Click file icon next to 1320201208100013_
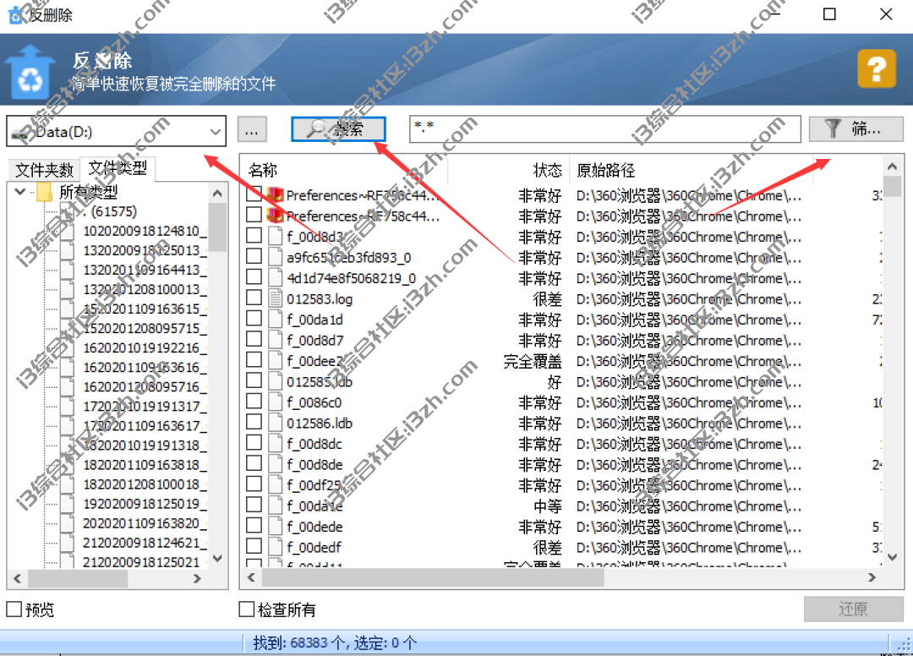 point(68,289)
